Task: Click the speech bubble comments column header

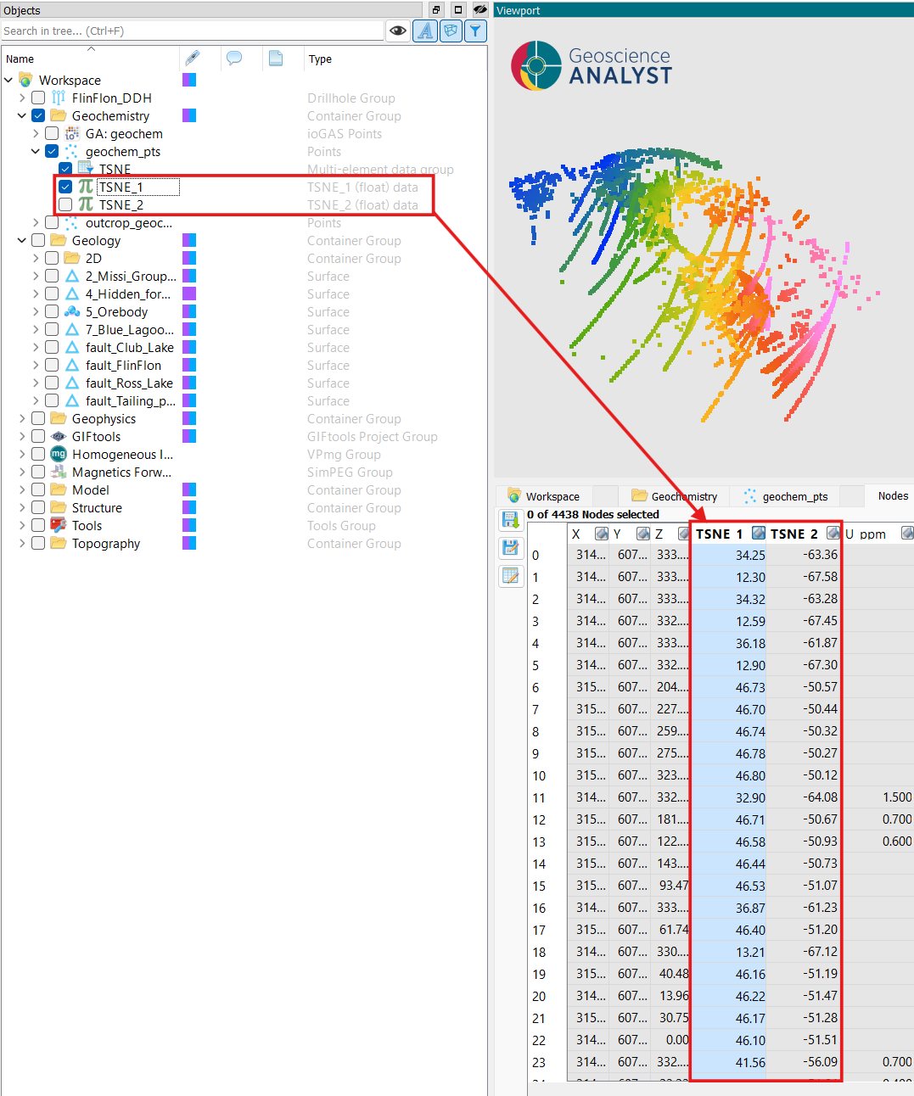Action: pyautogui.click(x=234, y=58)
